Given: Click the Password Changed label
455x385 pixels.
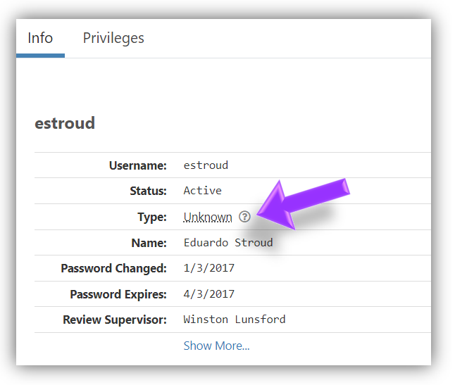Looking at the screenshot, I should 113,268.
